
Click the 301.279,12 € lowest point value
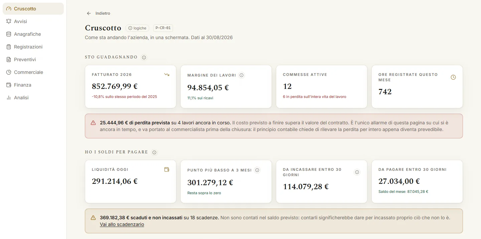coord(210,183)
